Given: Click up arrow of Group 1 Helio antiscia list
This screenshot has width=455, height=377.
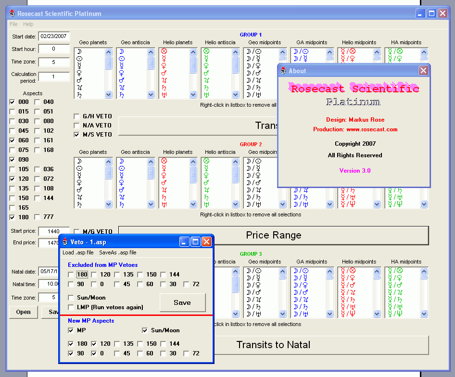Looking at the screenshot, I should (236, 52).
